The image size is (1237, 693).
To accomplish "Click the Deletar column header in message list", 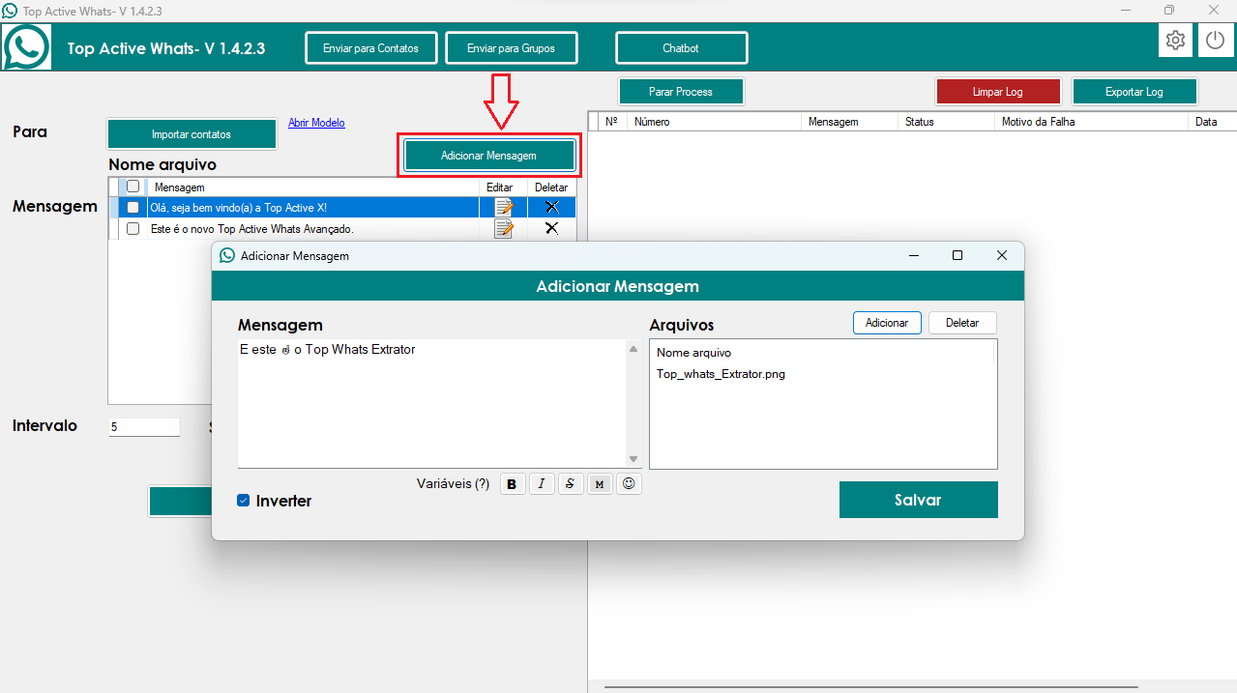I will click(x=551, y=187).
